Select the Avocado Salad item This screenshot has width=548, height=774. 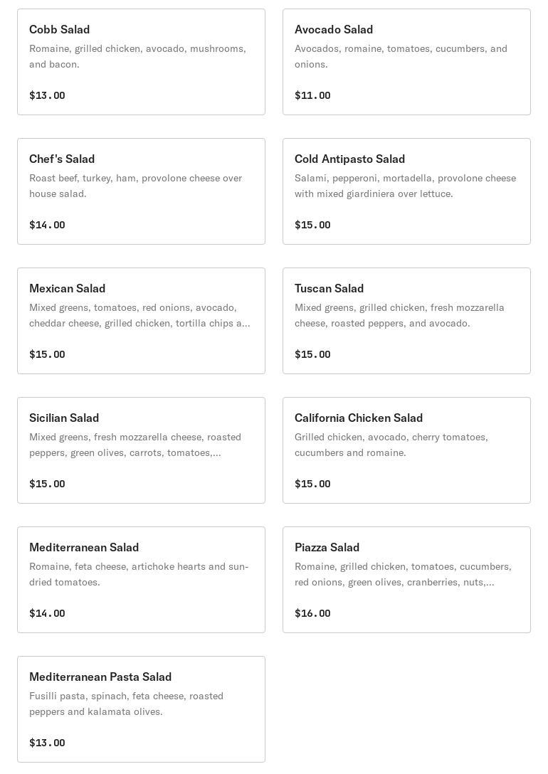[406, 62]
